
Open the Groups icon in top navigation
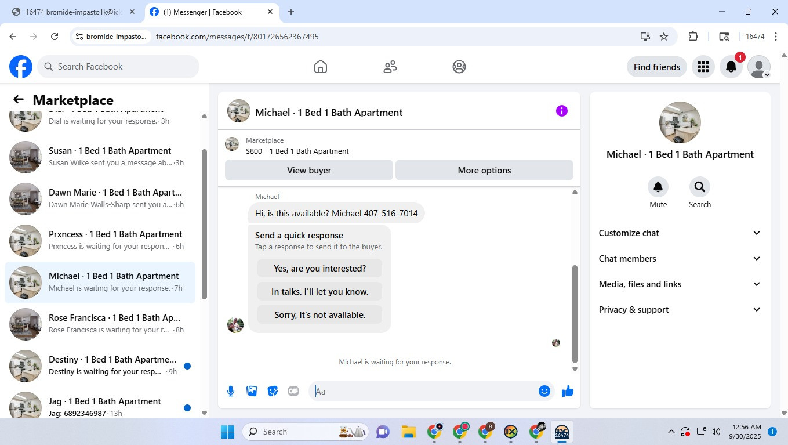[x=459, y=67]
